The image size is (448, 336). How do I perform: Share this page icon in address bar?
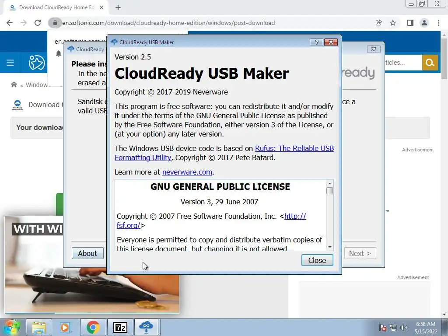pyautogui.click(x=379, y=23)
